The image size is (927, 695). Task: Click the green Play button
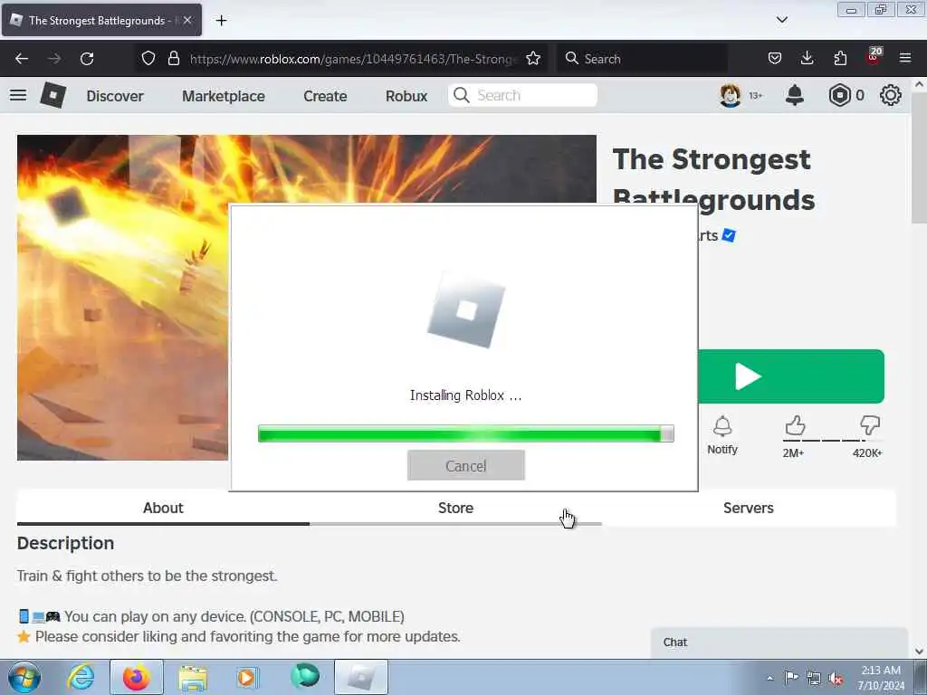[x=791, y=376]
